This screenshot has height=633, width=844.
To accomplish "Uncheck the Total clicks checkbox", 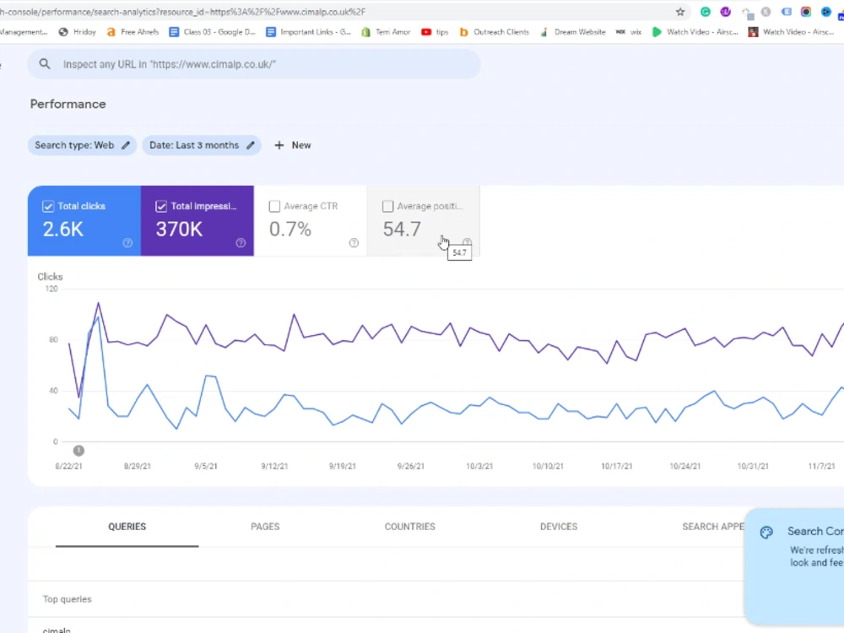I will [48, 206].
